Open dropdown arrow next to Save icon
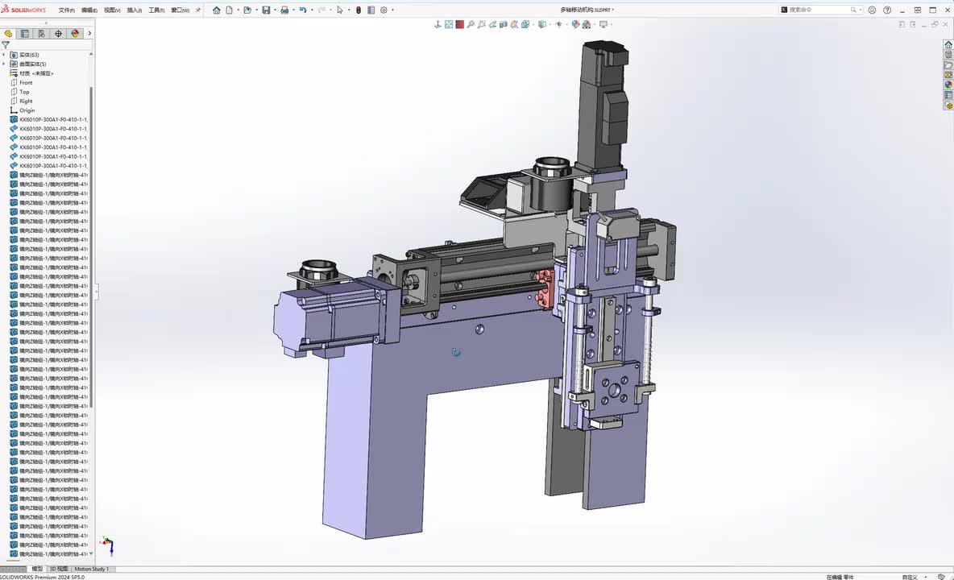The height and width of the screenshot is (580, 954). coord(275,10)
